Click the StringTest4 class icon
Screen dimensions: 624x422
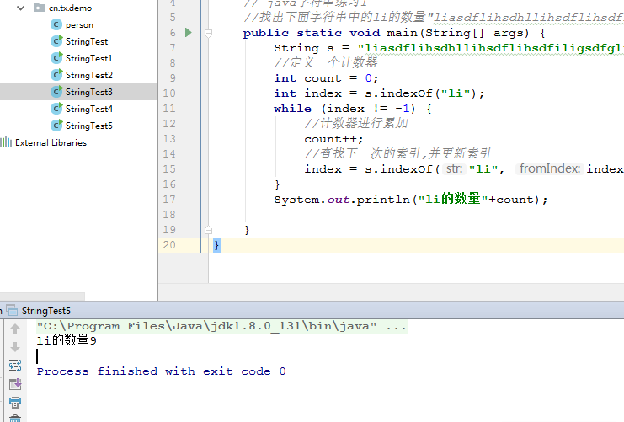click(x=56, y=109)
